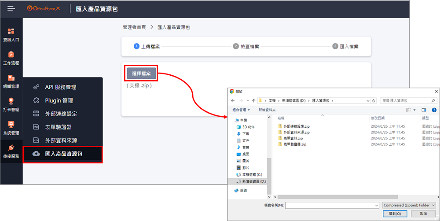The height and width of the screenshot is (221, 440).
Task: Click the refresh button in file dialog
Action: tap(374, 100)
